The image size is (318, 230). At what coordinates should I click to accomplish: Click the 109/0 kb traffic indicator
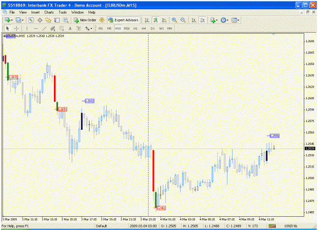(291, 226)
